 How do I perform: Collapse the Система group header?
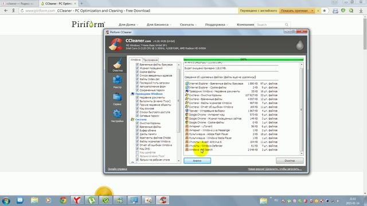[x=140, y=120]
